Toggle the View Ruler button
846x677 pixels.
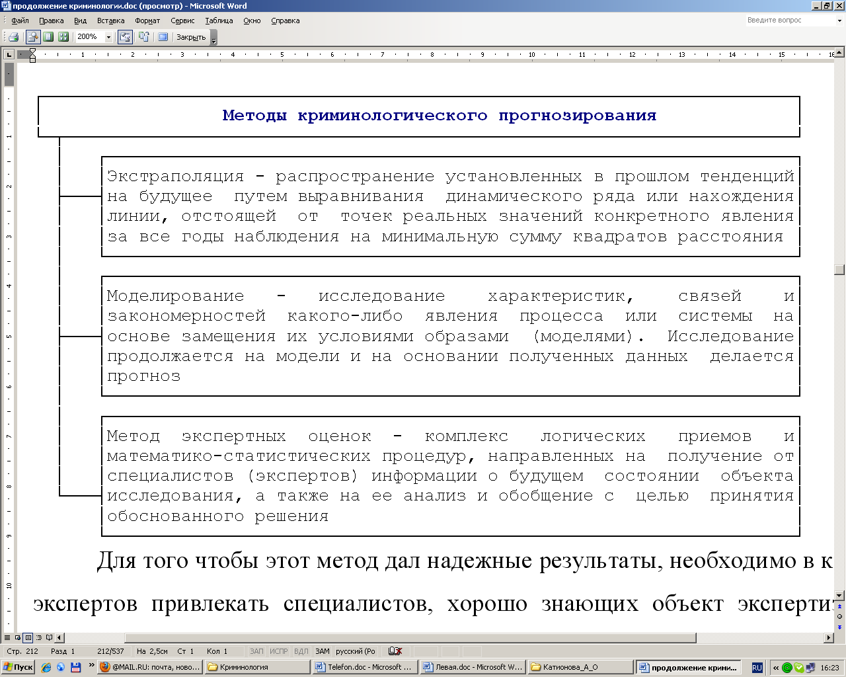coord(125,37)
